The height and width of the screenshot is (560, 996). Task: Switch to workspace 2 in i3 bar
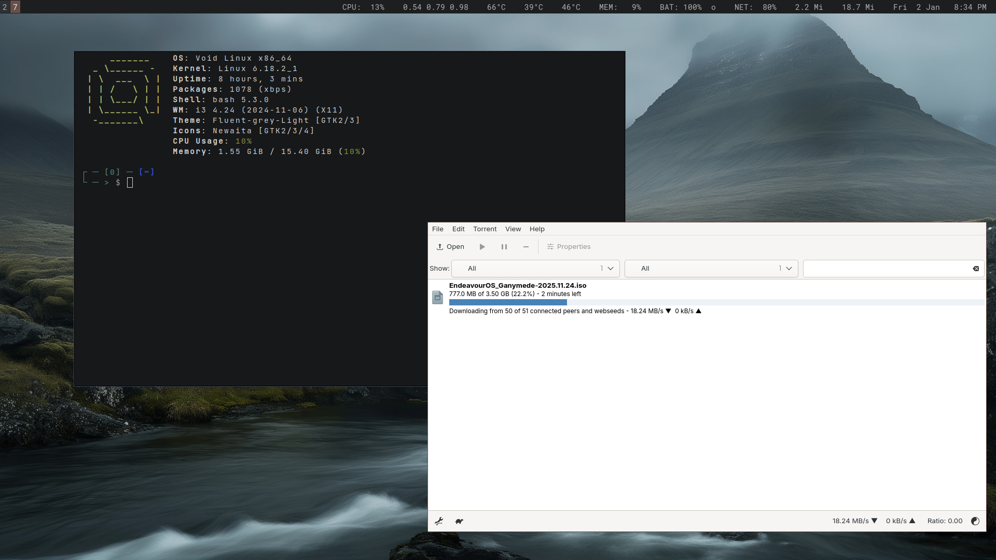click(5, 7)
